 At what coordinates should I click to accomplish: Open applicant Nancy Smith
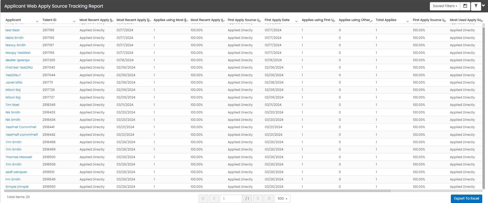tap(16, 45)
